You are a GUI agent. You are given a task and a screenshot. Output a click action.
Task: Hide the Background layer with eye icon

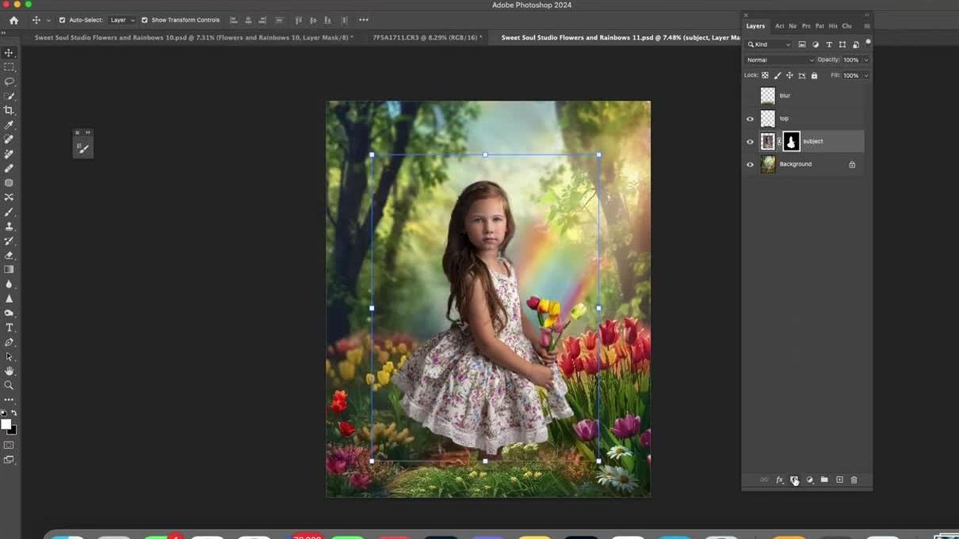point(750,165)
